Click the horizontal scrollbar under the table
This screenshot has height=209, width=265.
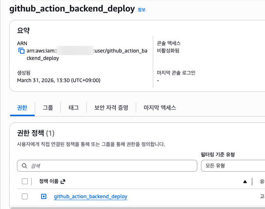tap(137, 208)
